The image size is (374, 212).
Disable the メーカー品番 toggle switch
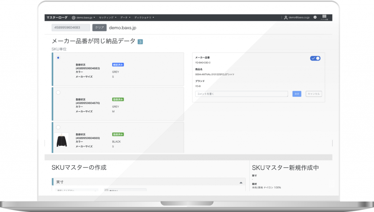point(315,58)
